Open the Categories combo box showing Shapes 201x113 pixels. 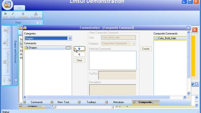[48, 38]
